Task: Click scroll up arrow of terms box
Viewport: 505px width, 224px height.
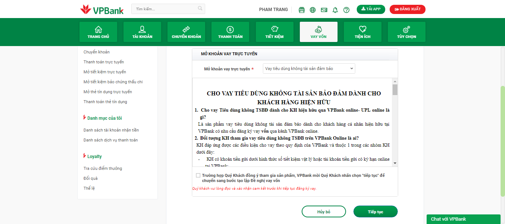Action: pos(395,81)
